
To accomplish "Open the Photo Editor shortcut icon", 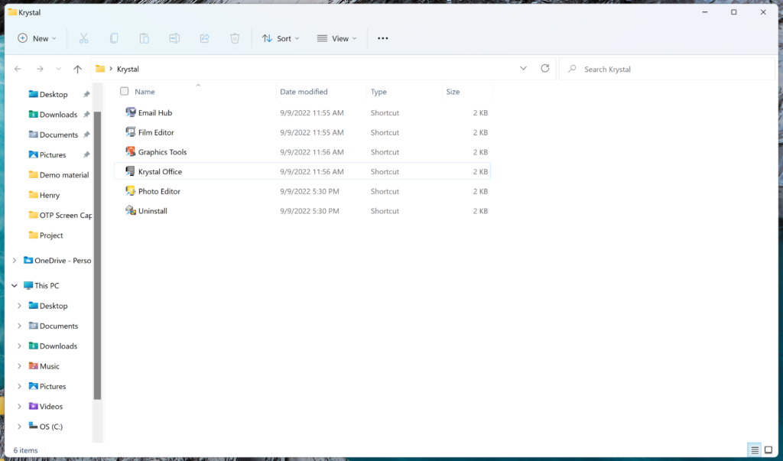I will click(x=131, y=191).
